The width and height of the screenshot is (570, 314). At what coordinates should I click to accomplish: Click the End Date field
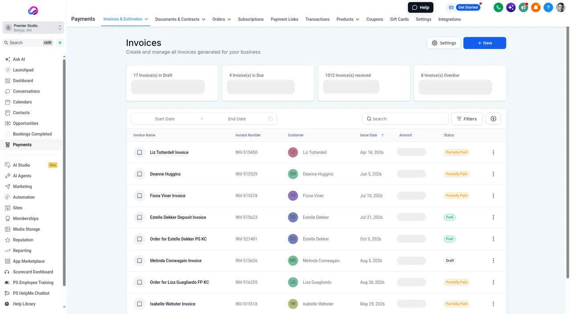pos(237,119)
